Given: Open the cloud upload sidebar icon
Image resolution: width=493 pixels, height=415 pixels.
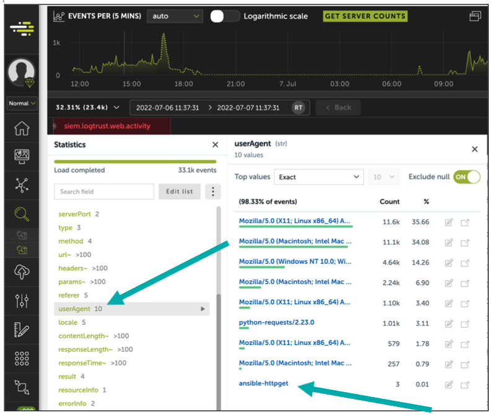Looking at the screenshot, I should point(22,272).
